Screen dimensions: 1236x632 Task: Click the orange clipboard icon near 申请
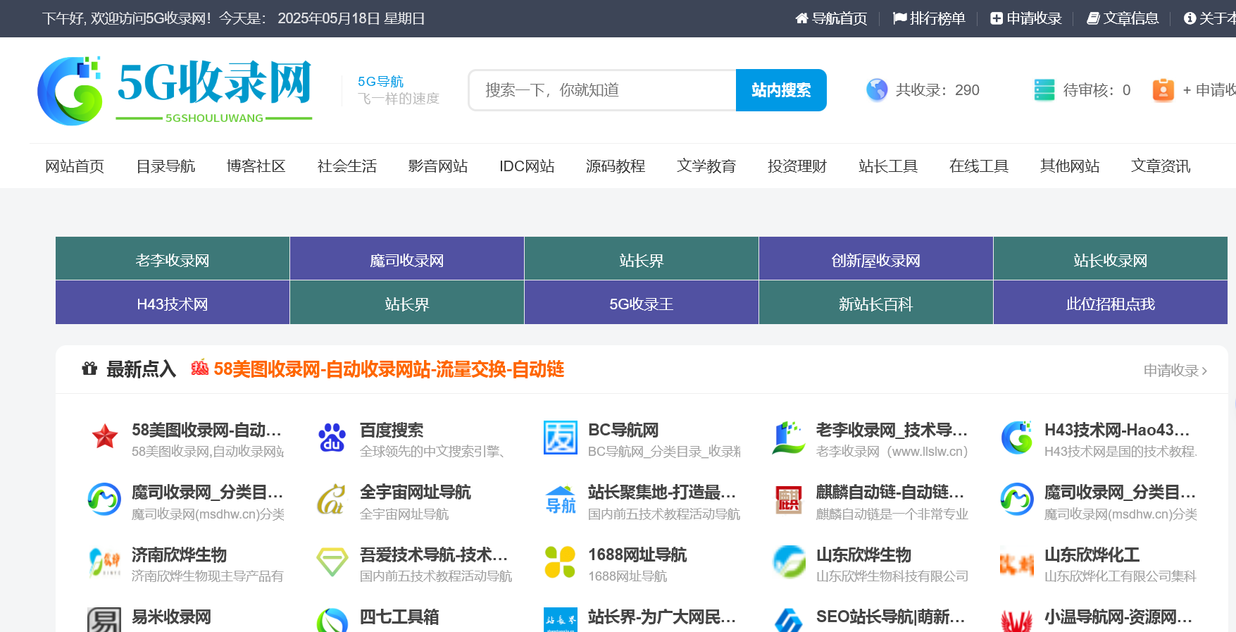coord(1163,90)
